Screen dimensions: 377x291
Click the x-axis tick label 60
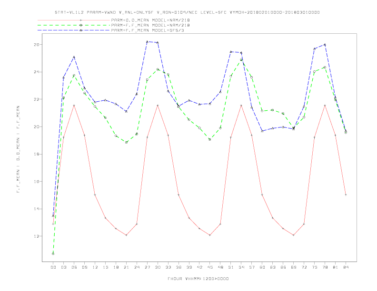[x=262, y=267]
